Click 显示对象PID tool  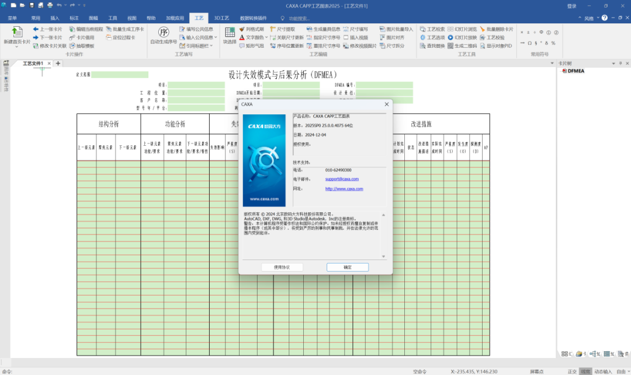click(496, 45)
